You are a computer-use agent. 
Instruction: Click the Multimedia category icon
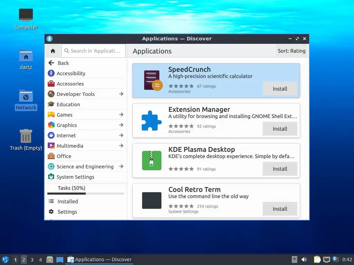coord(51,146)
